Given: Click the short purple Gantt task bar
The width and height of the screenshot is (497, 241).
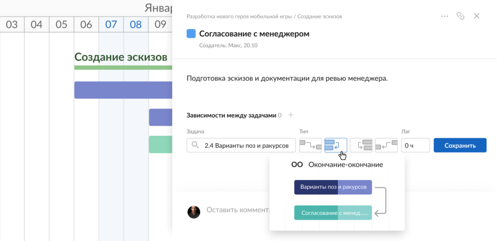Looking at the screenshot, I should coord(161,117).
